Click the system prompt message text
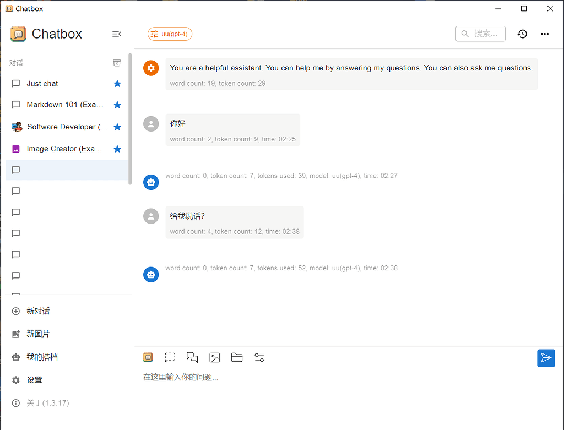This screenshot has width=564, height=430. (x=351, y=68)
